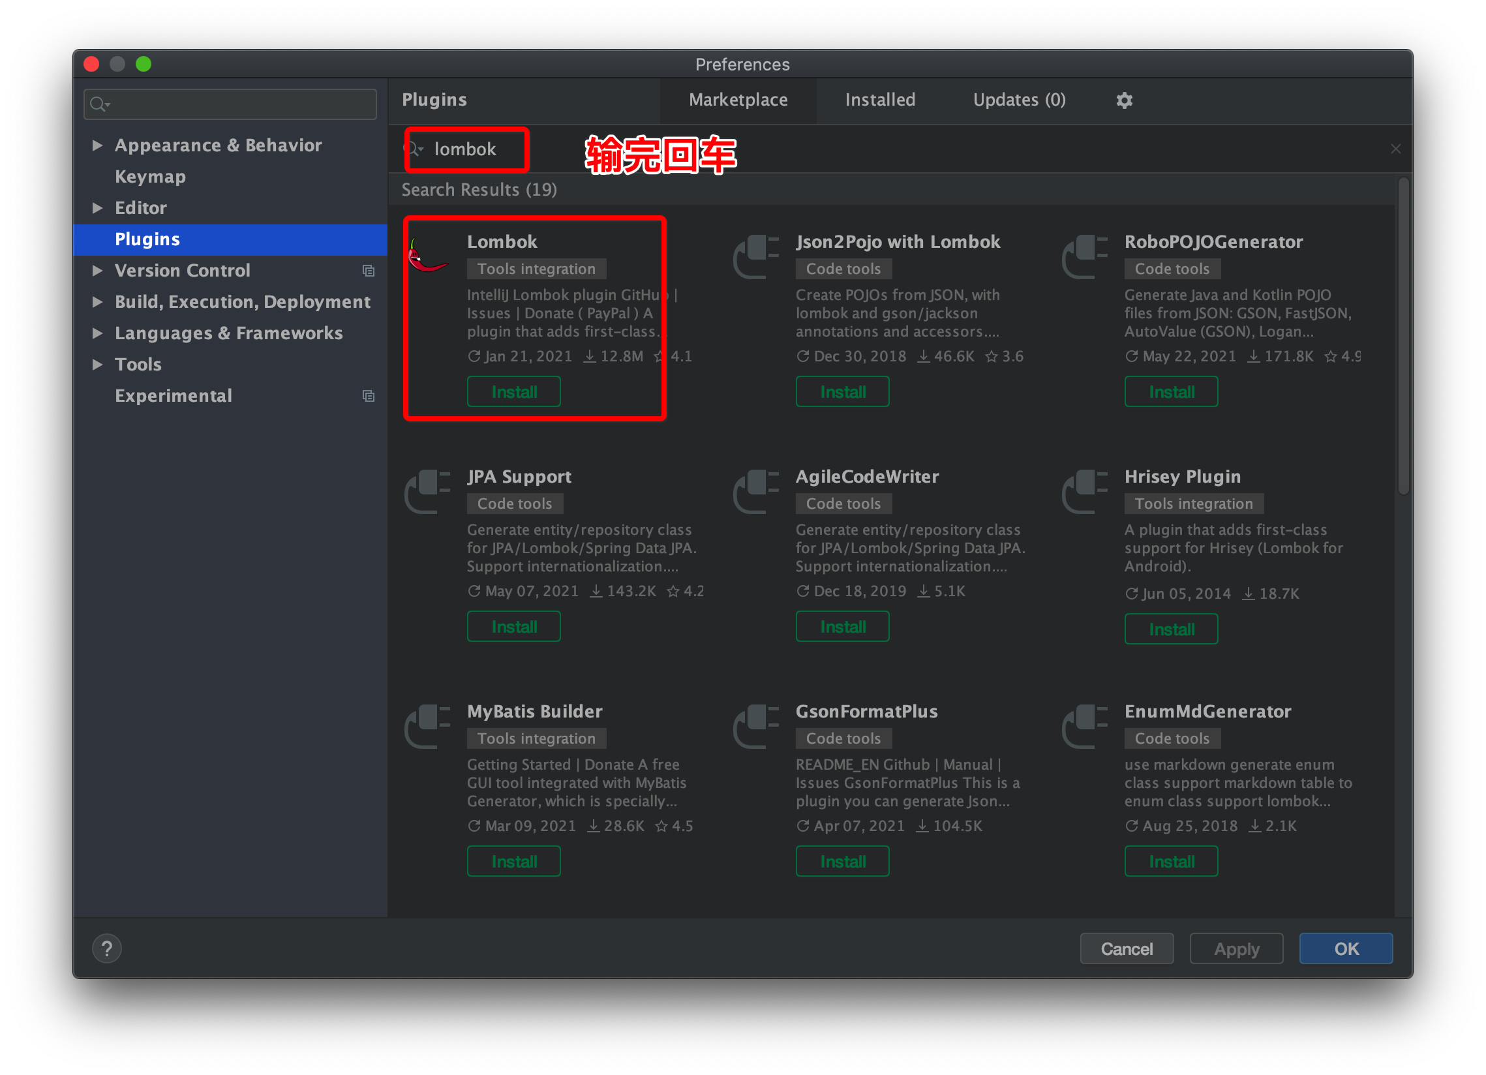The height and width of the screenshot is (1075, 1486).
Task: Install the Lombok plugin
Action: point(513,392)
